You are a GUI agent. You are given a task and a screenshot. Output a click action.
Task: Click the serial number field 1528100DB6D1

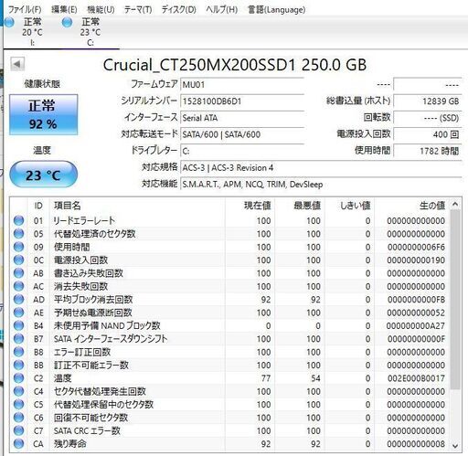[x=242, y=101]
